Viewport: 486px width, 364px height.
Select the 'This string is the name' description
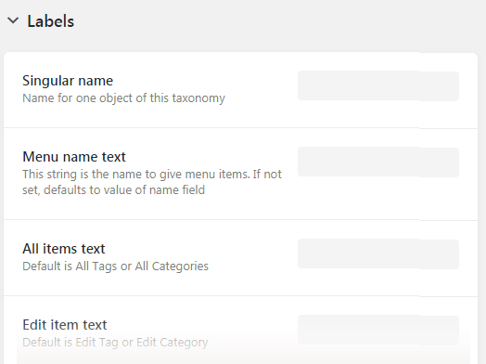click(152, 182)
